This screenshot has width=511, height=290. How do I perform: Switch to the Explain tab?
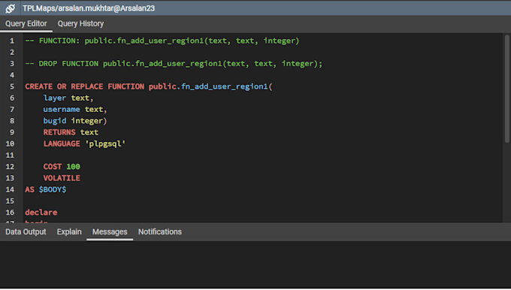tap(69, 232)
